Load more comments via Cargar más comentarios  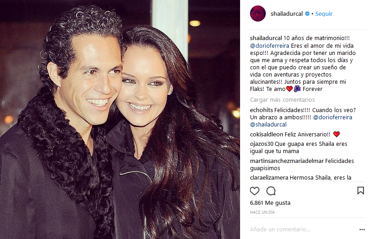click(x=282, y=99)
